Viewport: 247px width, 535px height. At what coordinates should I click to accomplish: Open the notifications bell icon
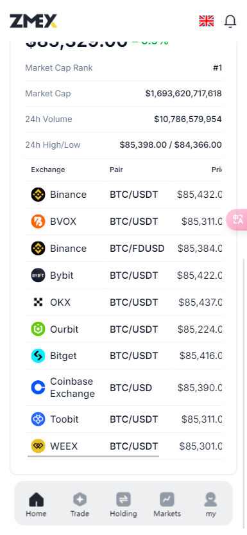coord(230,21)
